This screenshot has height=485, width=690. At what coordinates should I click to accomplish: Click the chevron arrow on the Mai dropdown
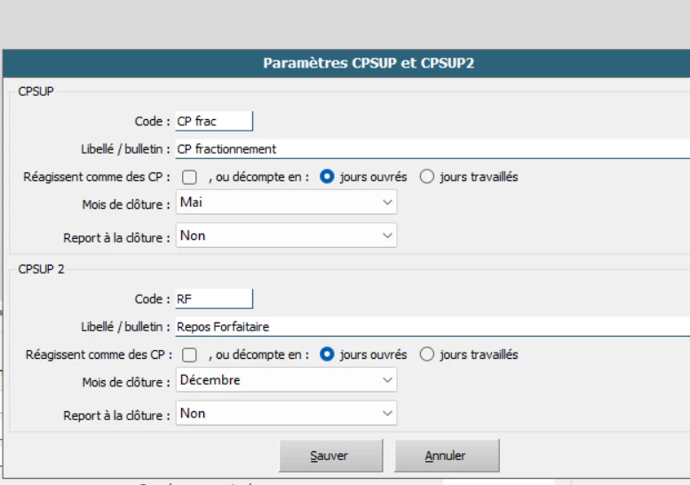click(387, 203)
